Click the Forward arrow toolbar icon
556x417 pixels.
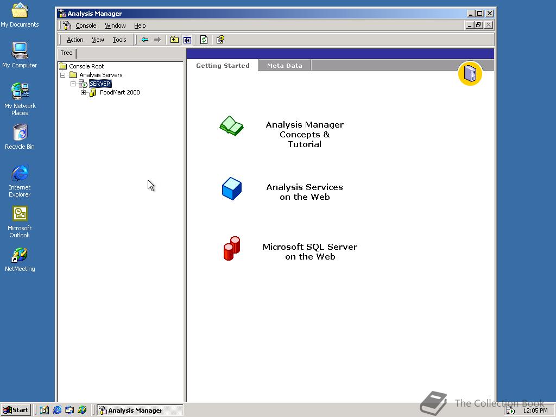157,40
